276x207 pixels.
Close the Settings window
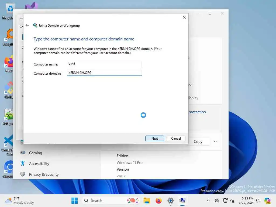tap(222, 13)
